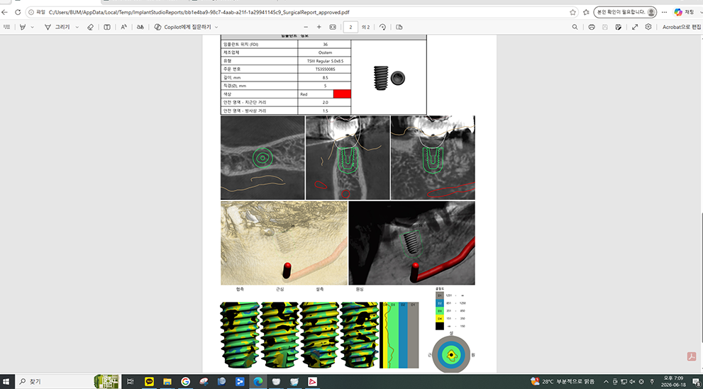Viewport: 703px width, 389px height.
Task: Open browser settings and more menu
Action: point(665,12)
